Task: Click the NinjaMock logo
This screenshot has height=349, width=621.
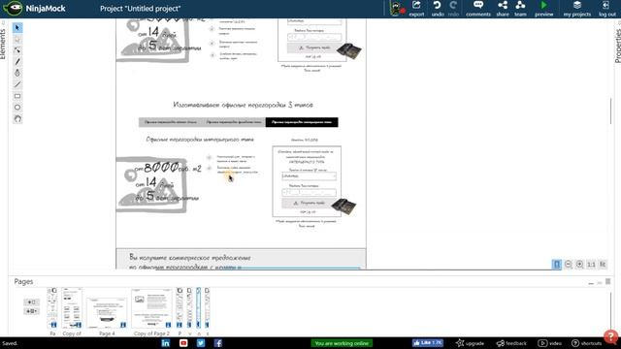Action: 35,9
